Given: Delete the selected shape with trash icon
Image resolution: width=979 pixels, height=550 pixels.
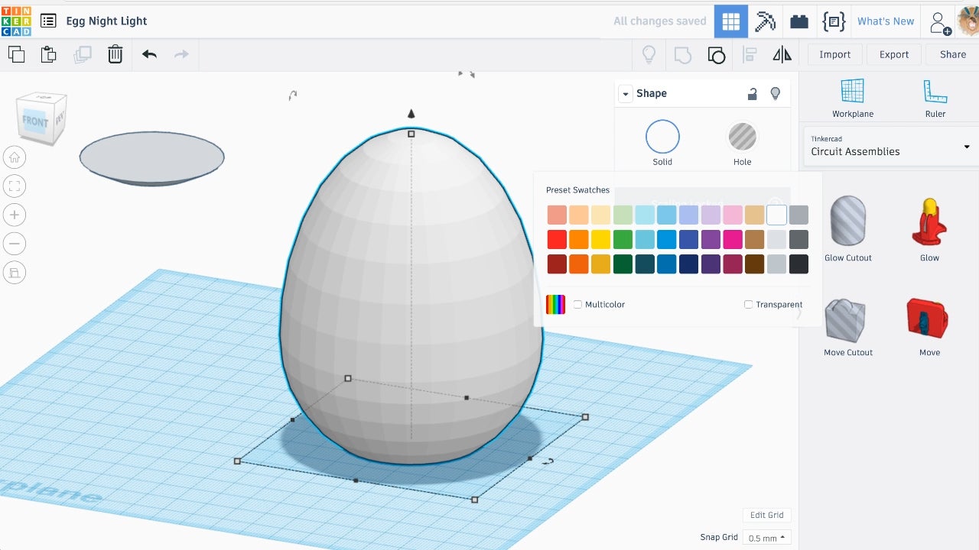Looking at the screenshot, I should pyautogui.click(x=115, y=54).
